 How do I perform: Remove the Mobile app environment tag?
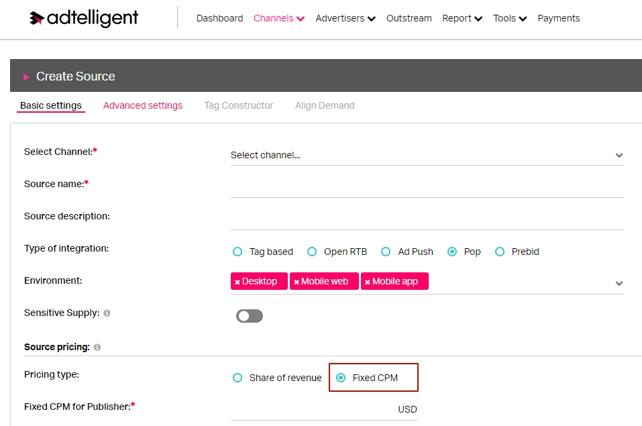(367, 282)
